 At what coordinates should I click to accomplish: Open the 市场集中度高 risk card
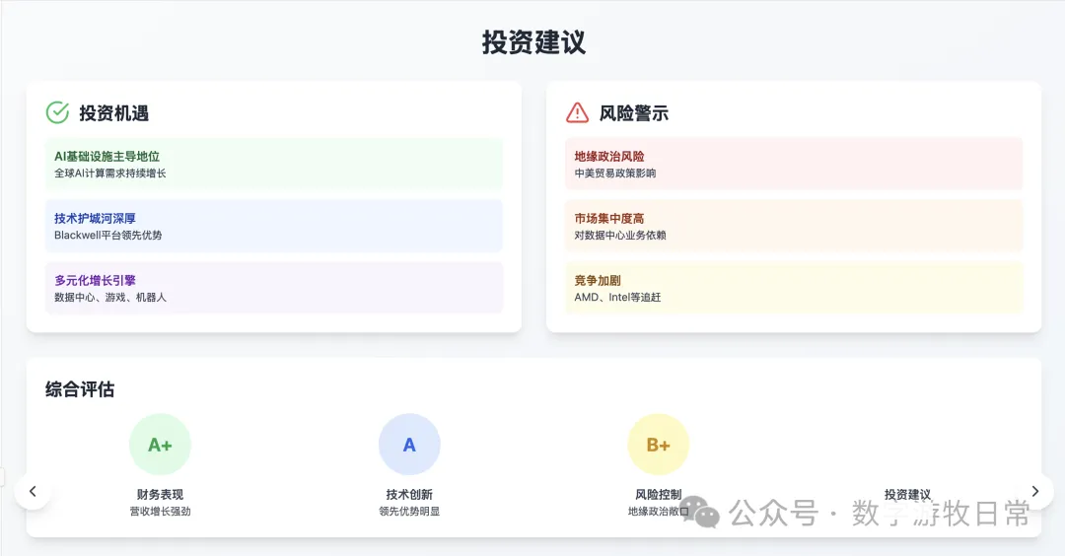[794, 226]
